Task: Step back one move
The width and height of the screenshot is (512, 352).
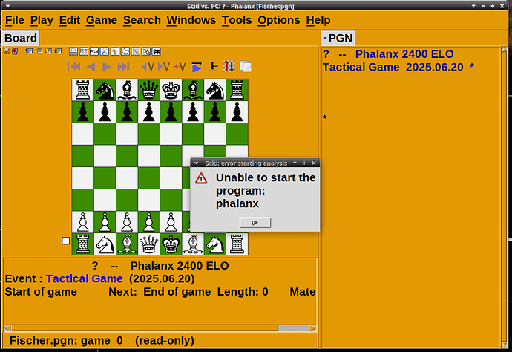Action: pyautogui.click(x=91, y=67)
